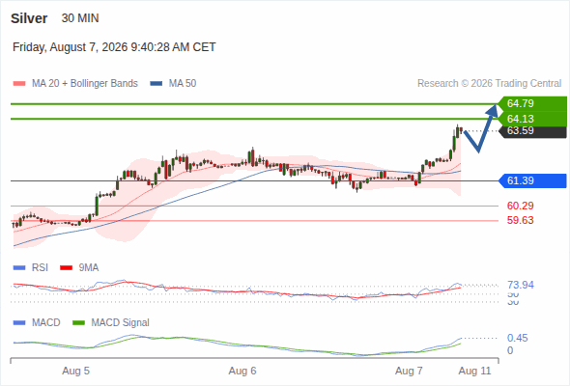Click the 59.63 support level label
Viewport: 570px width, 386px height.
tap(520, 220)
